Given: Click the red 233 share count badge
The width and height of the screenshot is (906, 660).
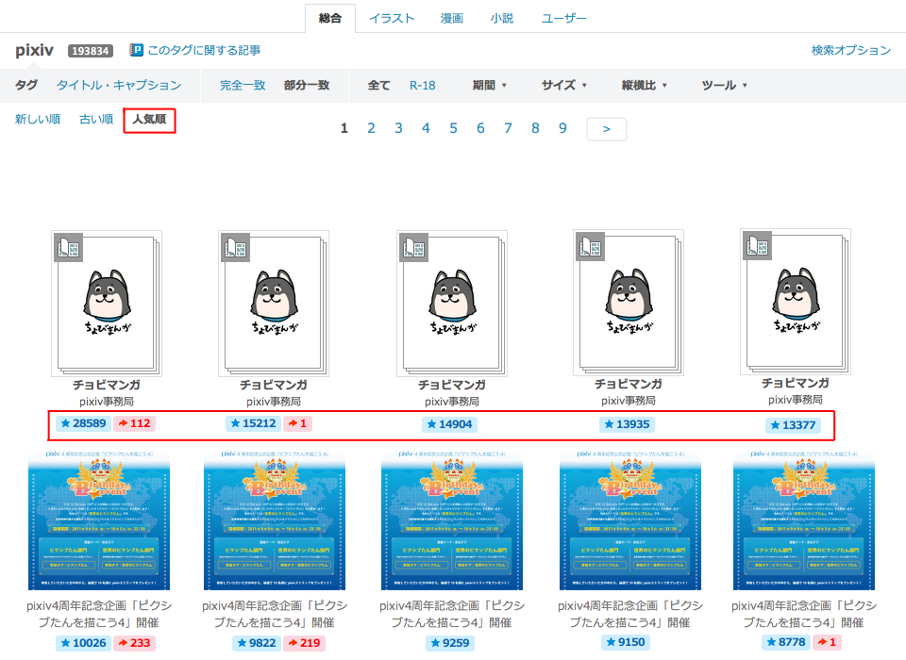Looking at the screenshot, I should click(x=134, y=643).
